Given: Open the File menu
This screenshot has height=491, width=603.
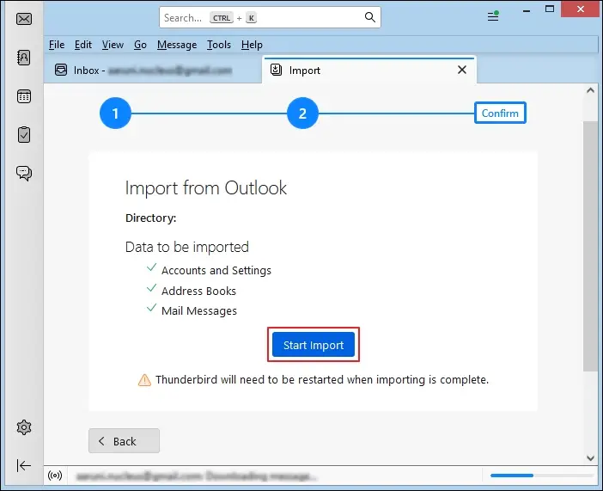Looking at the screenshot, I should coord(57,45).
